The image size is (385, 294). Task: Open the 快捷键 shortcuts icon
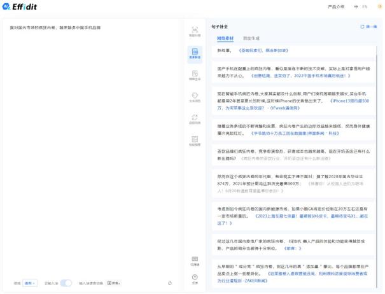click(194, 261)
